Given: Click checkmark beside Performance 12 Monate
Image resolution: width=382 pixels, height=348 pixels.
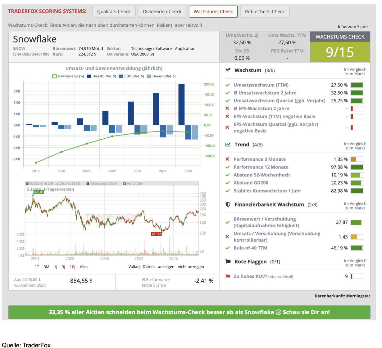Looking at the screenshot, I should tap(228, 167).
